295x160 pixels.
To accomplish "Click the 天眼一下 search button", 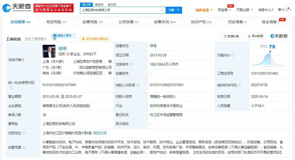I will pos(174,10).
